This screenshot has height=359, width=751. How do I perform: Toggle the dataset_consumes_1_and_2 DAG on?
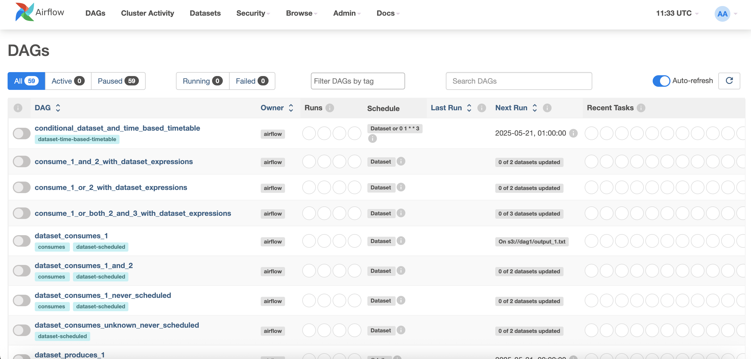pyautogui.click(x=22, y=270)
